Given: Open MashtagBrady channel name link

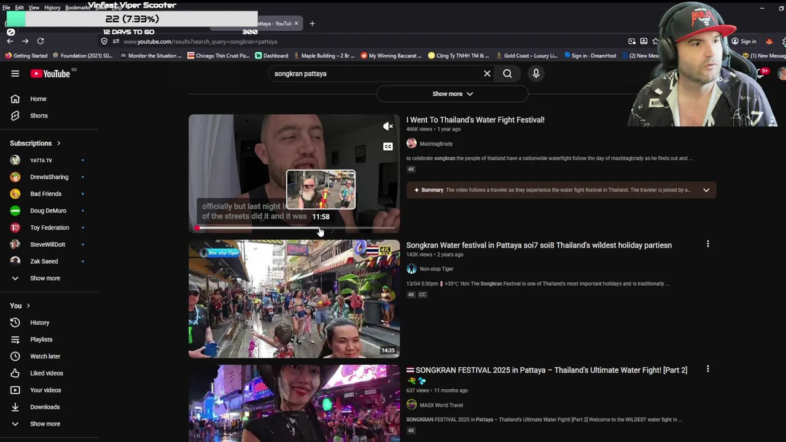Looking at the screenshot, I should [x=436, y=144].
